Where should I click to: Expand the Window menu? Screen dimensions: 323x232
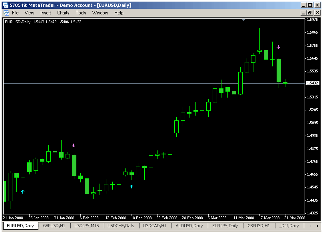coord(100,13)
